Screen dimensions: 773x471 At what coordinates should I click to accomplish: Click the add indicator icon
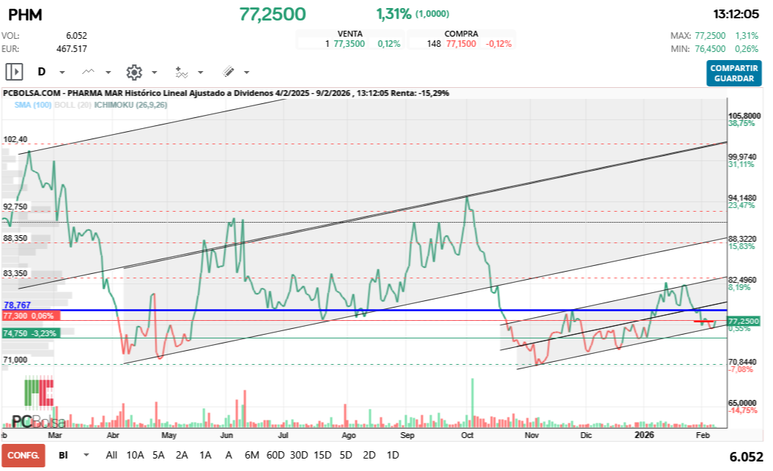[182, 72]
